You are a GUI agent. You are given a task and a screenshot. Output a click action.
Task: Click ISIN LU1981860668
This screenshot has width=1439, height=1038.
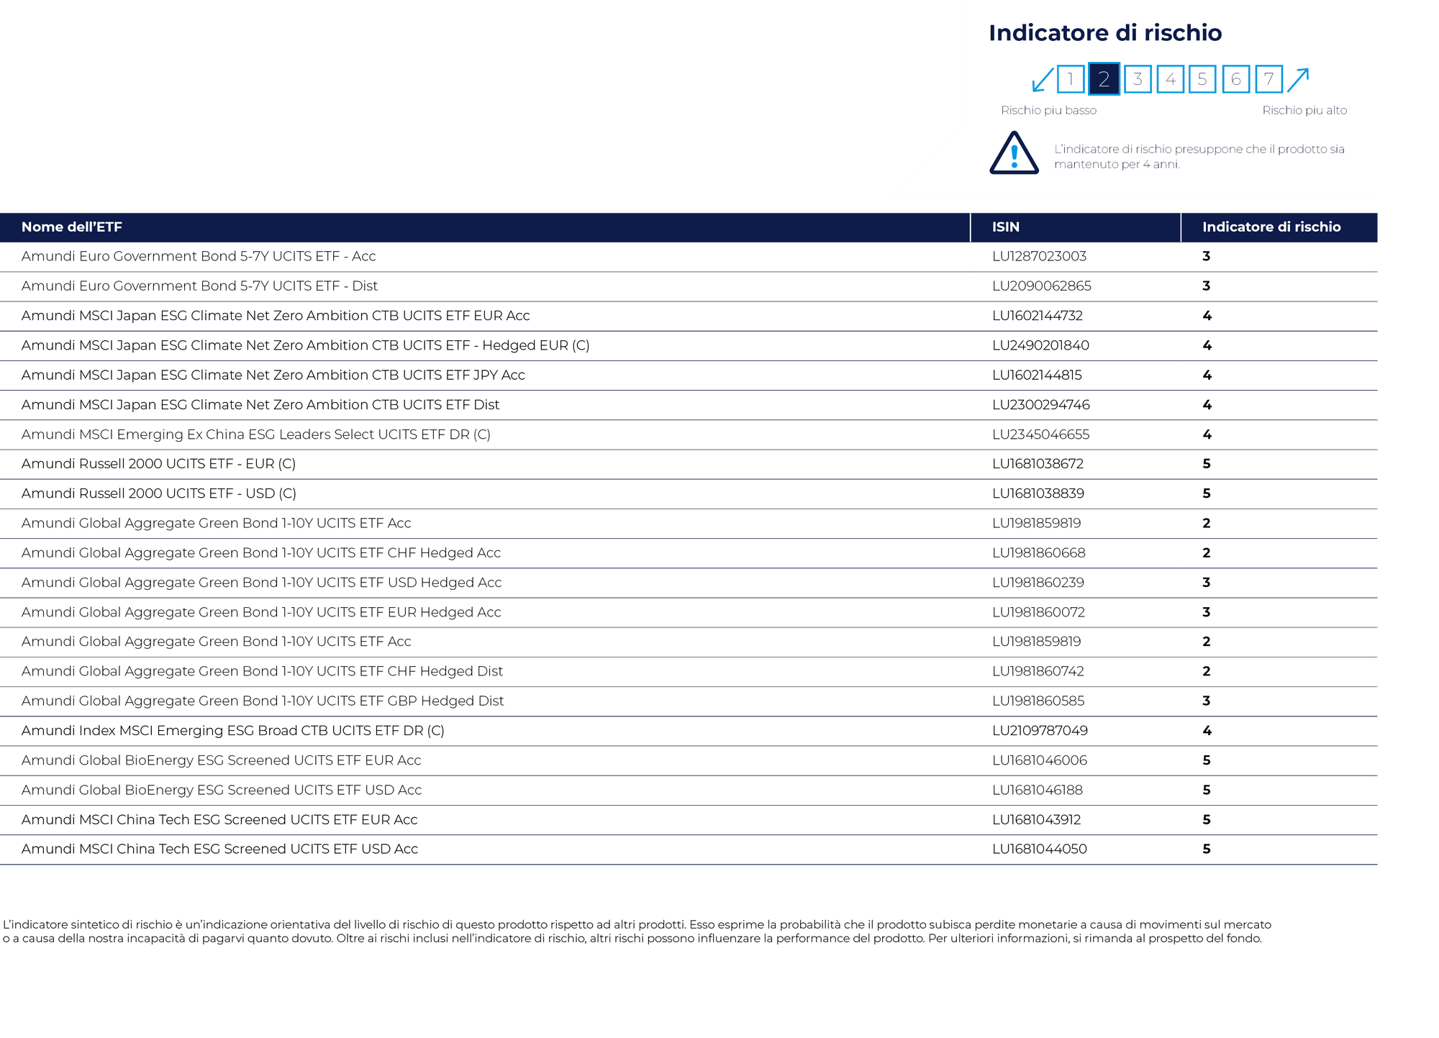click(1038, 552)
